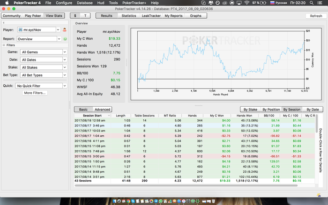This screenshot has height=205, width=328.
Task: Select session row 2017/08/18 12:58 am
Action: pyautogui.click(x=194, y=120)
